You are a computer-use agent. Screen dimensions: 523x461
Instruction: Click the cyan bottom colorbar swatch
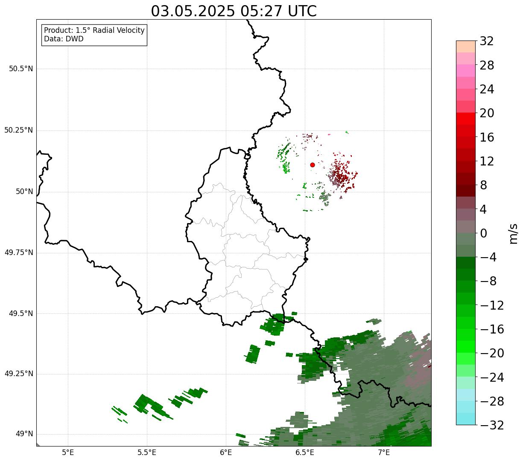(x=466, y=419)
